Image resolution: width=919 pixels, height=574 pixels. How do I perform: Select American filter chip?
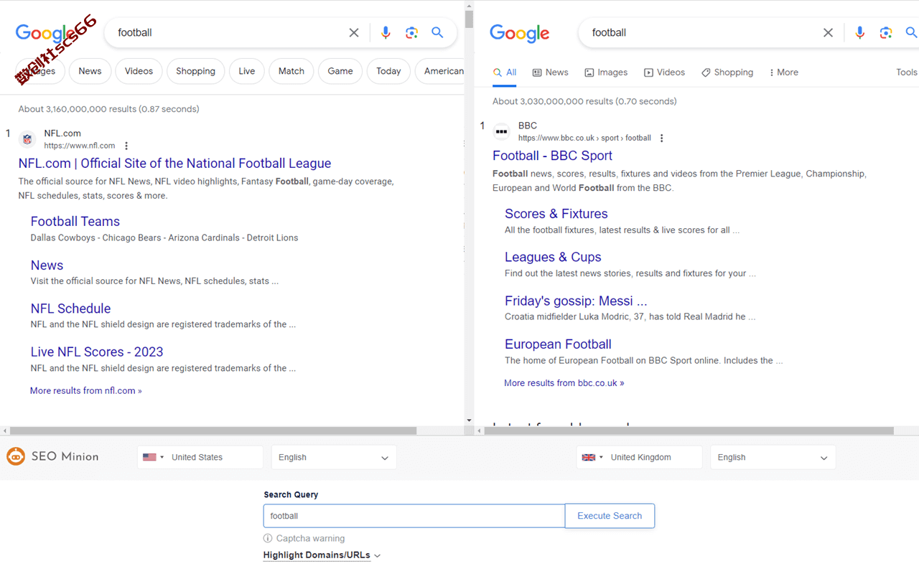tap(441, 71)
